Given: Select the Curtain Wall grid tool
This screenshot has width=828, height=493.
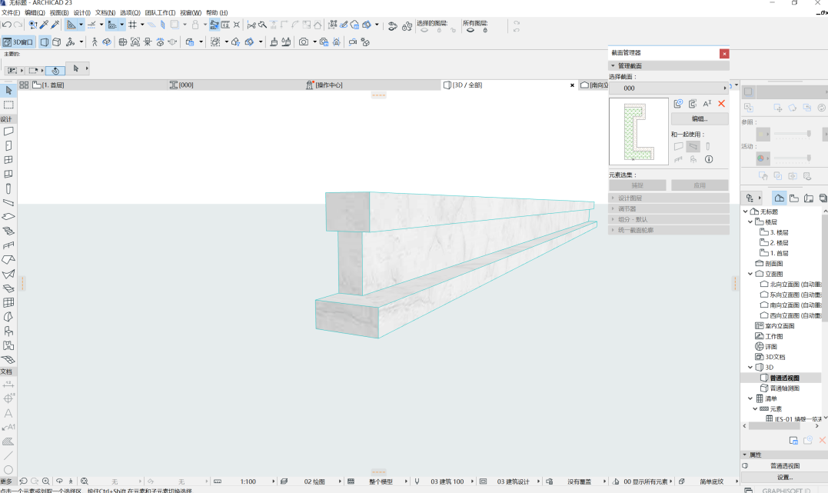Looking at the screenshot, I should tap(8, 302).
